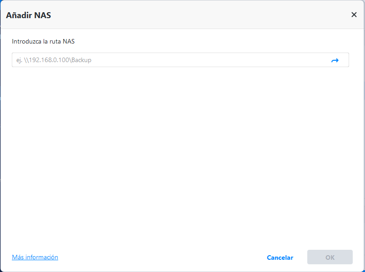Image resolution: width=365 pixels, height=272 pixels.
Task: Confirm the NAS path with OK
Action: pyautogui.click(x=330, y=257)
